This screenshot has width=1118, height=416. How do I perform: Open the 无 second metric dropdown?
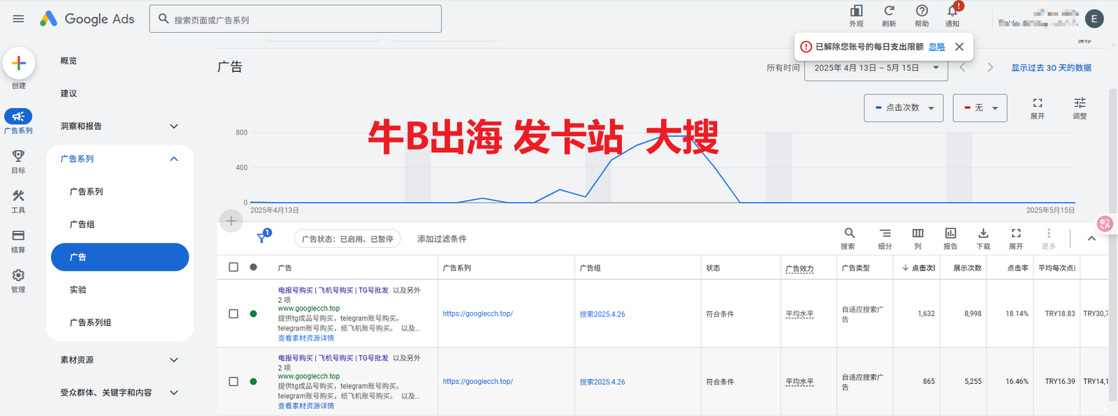(x=980, y=108)
